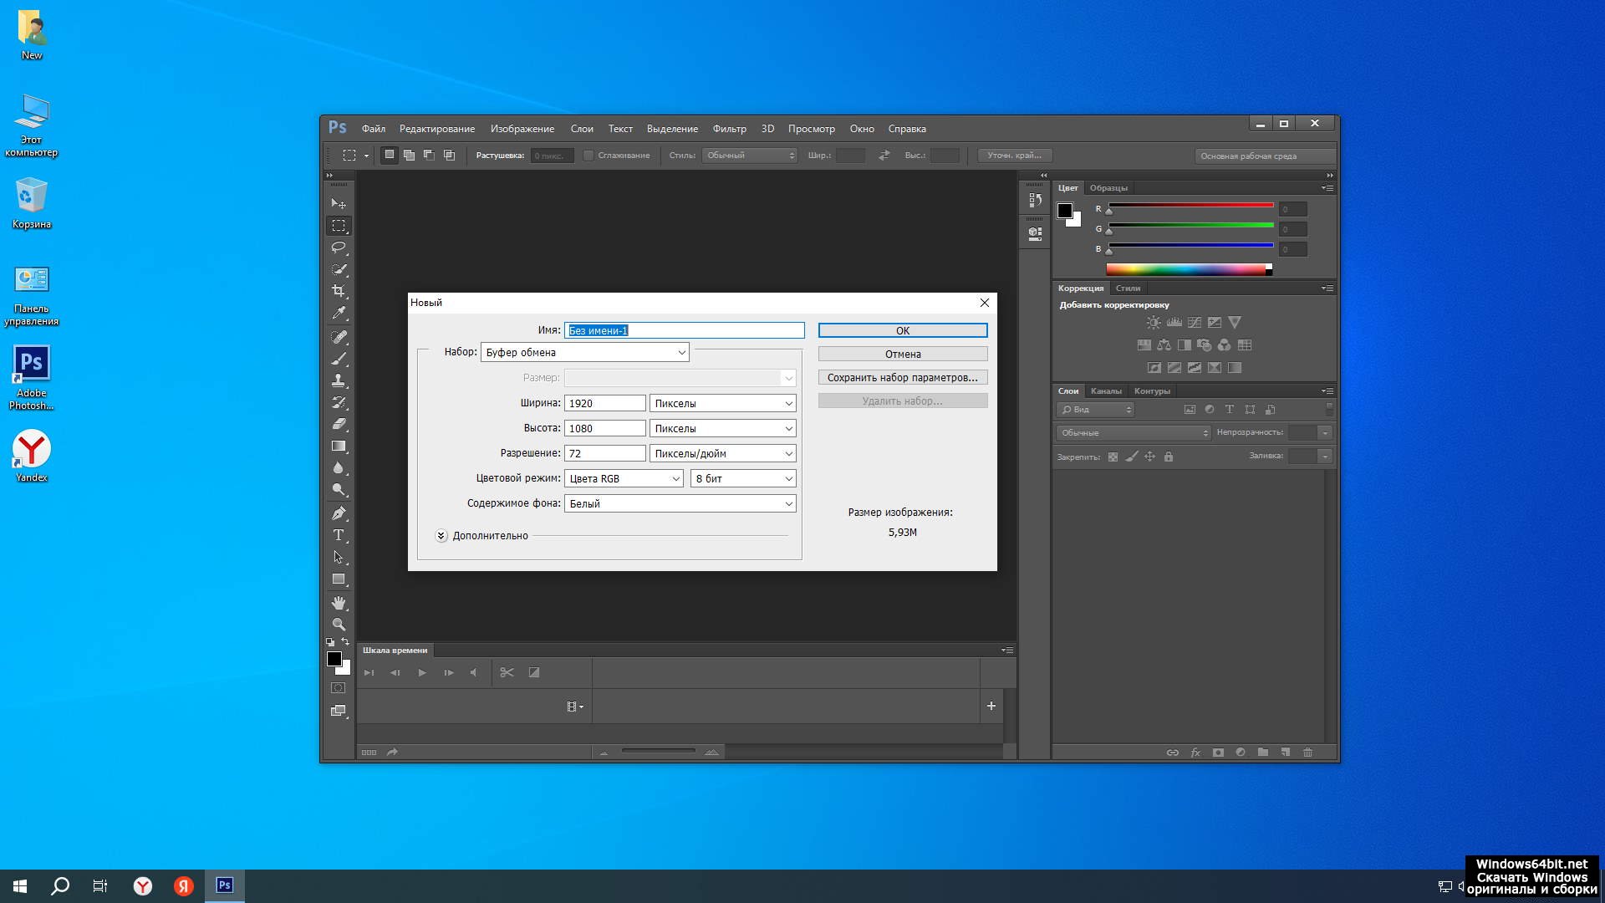This screenshot has width=1605, height=903.
Task: Select the Lasso tool
Action: point(339,247)
